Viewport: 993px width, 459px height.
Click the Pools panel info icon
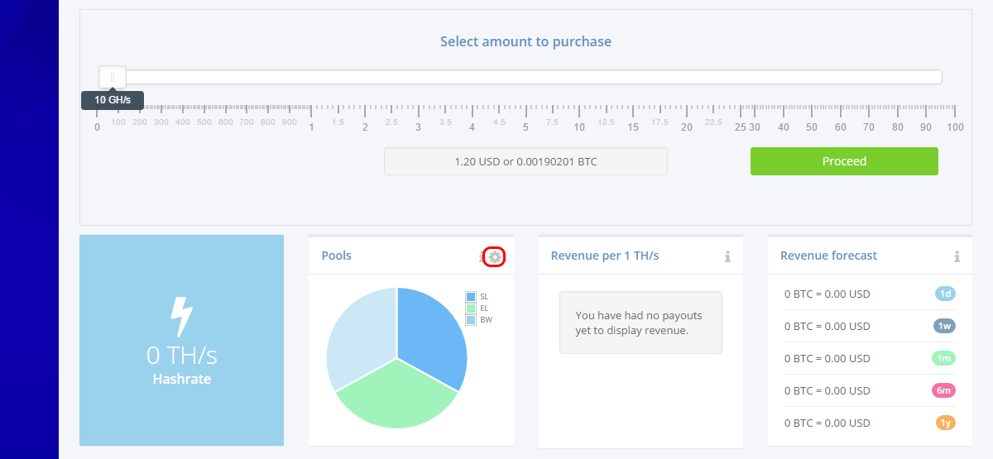[x=482, y=257]
